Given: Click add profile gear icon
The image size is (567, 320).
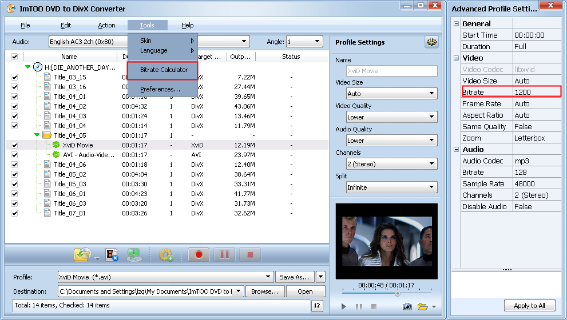Looking at the screenshot, I should (165, 255).
